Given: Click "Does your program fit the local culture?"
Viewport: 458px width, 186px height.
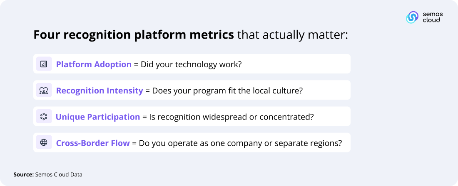Looking at the screenshot, I should [x=227, y=91].
